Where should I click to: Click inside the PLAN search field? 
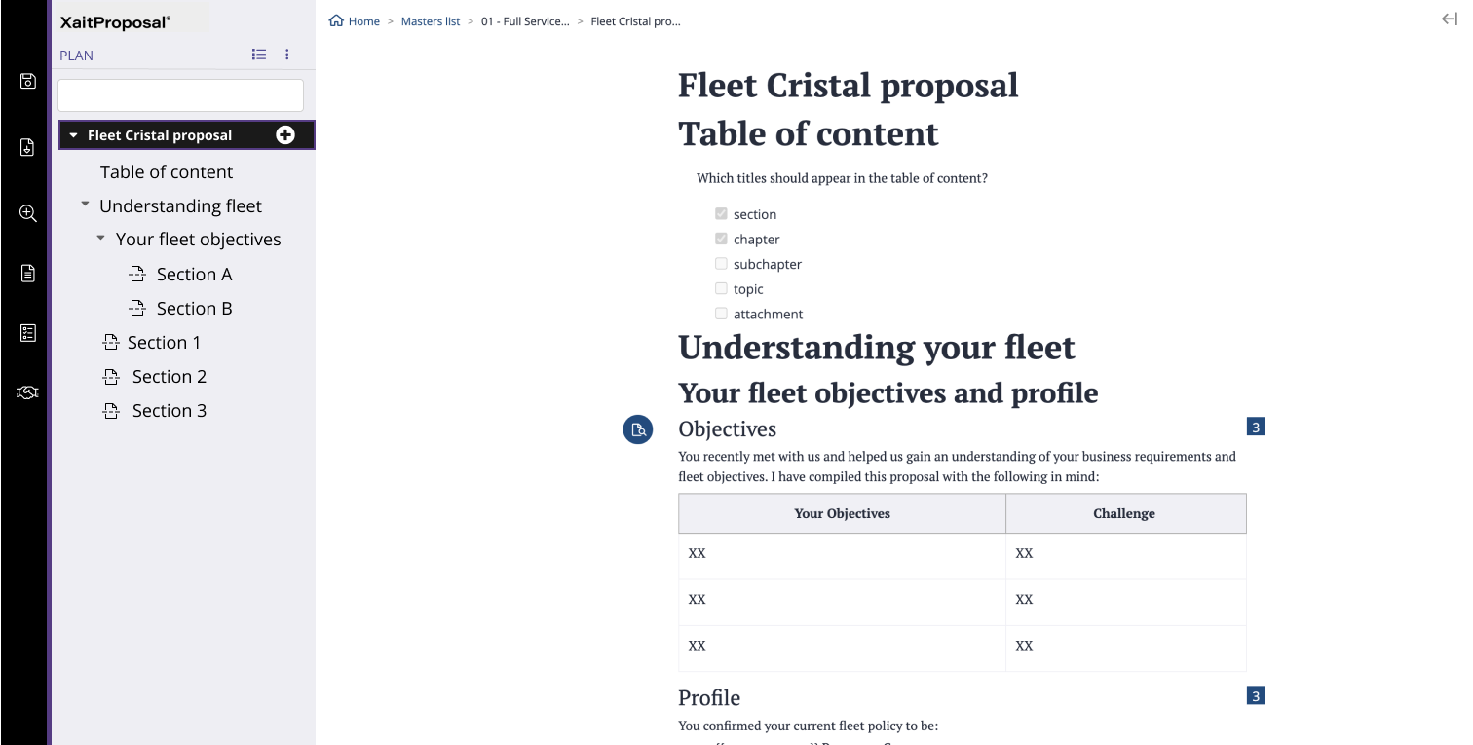coord(180,94)
